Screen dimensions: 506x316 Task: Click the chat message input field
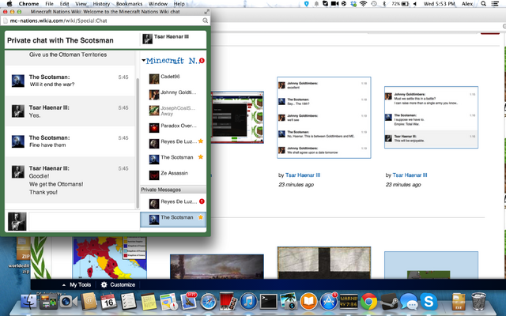[x=84, y=221]
